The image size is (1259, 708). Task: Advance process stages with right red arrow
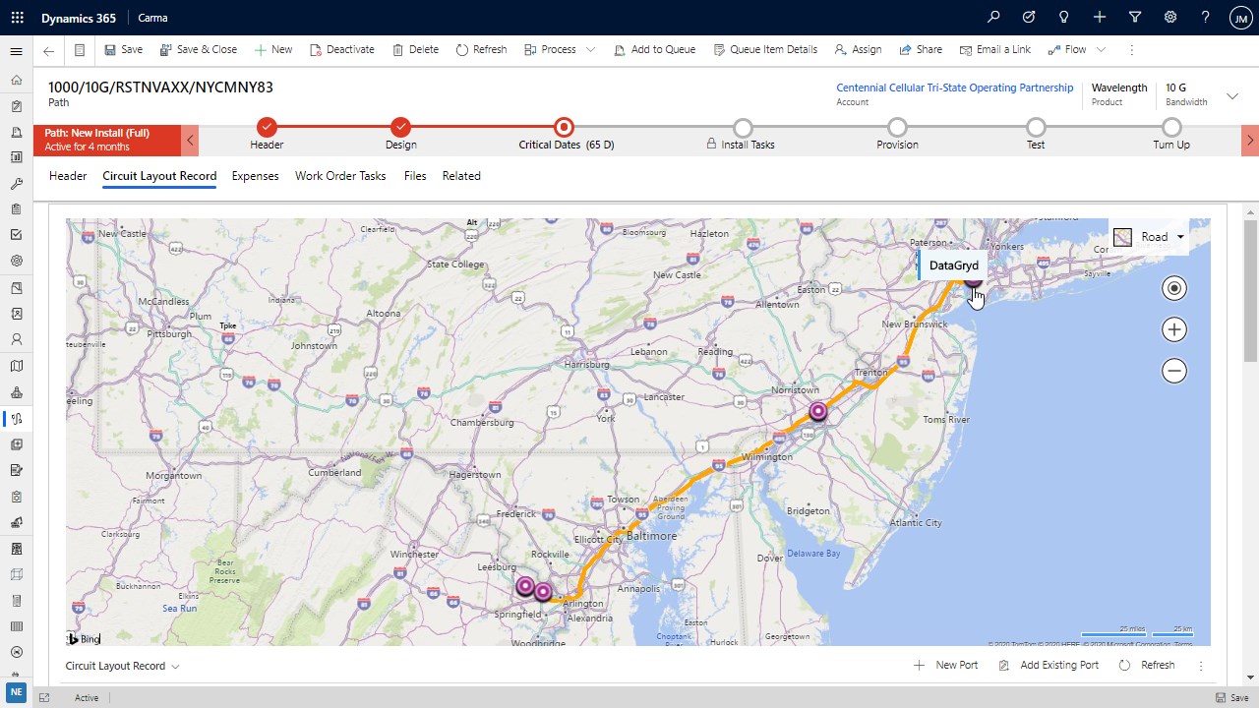pos(1250,141)
